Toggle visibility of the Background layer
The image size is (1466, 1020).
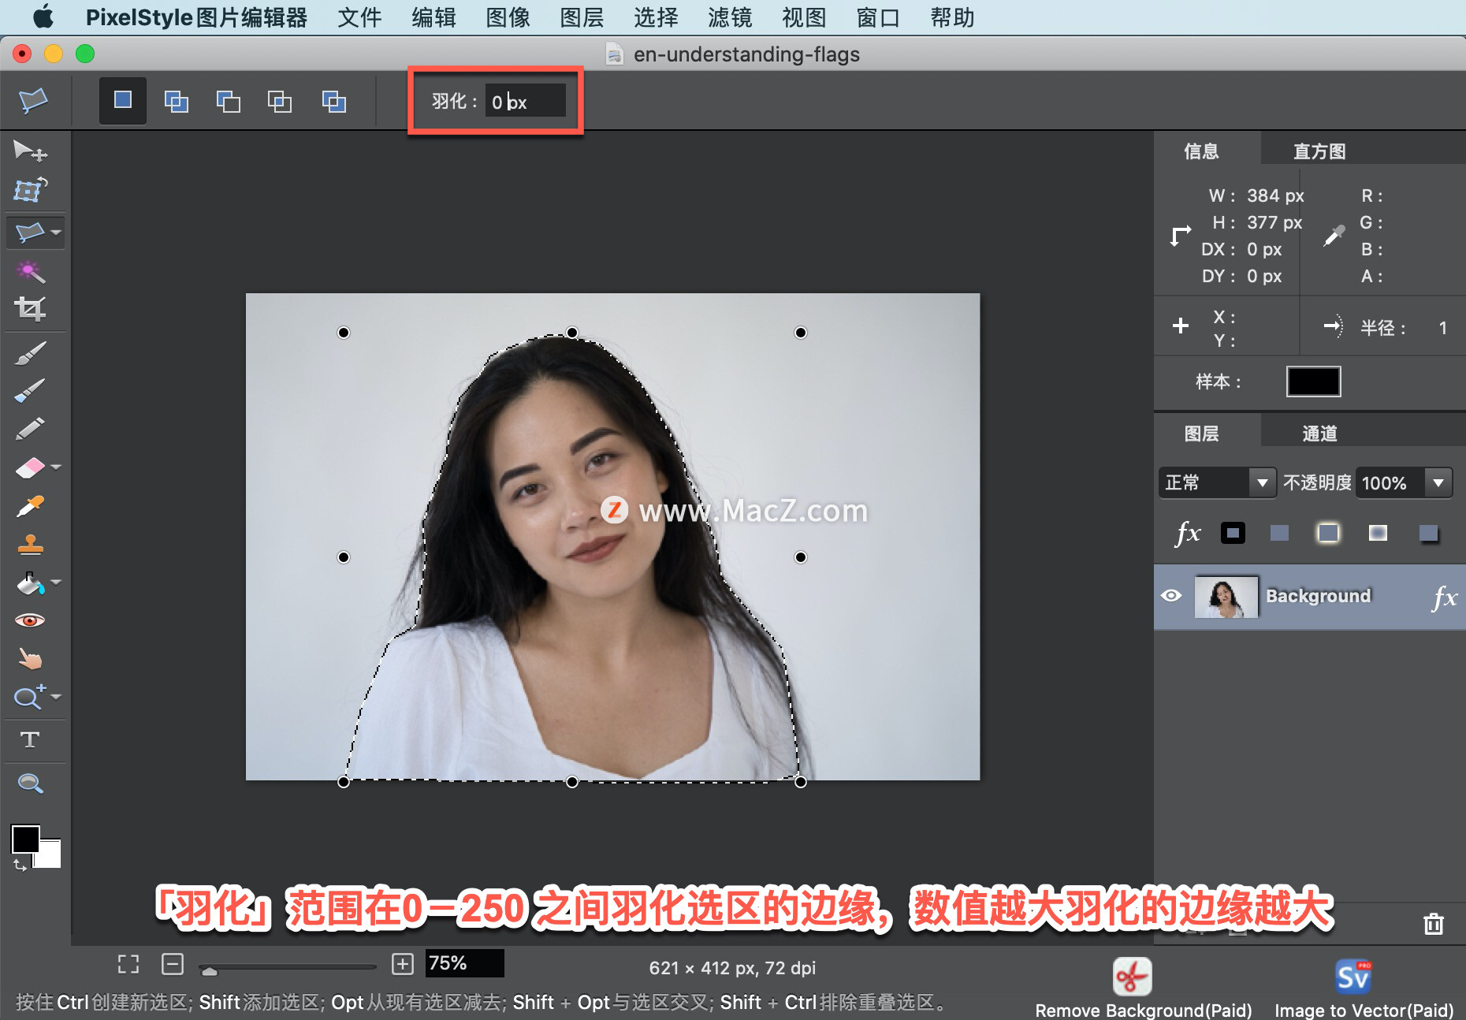coord(1172,597)
